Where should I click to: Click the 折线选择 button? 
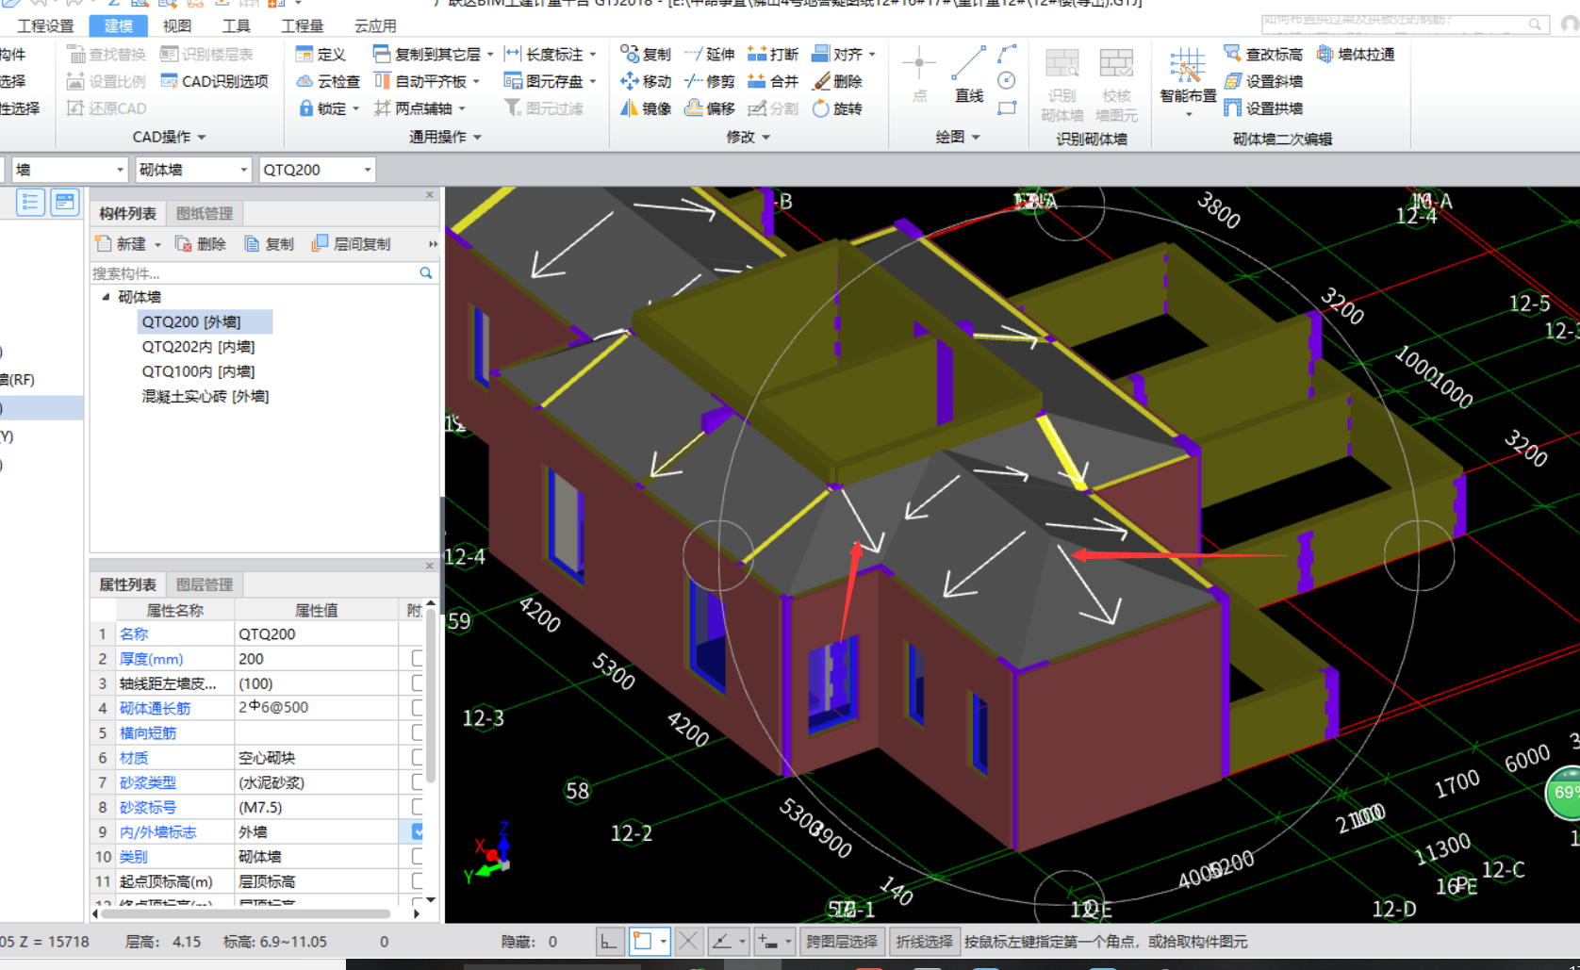(924, 941)
